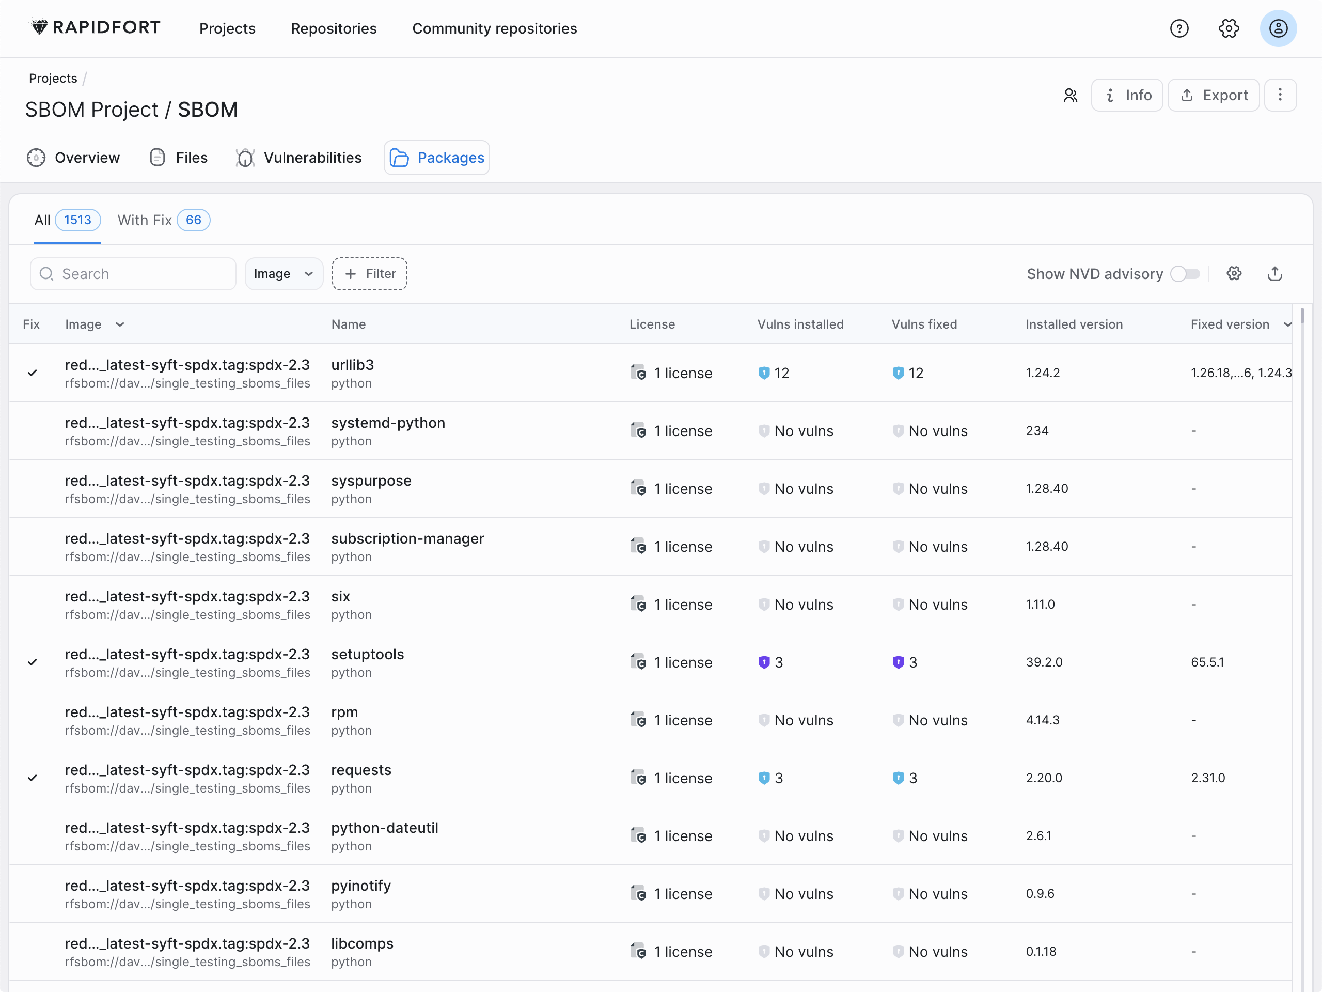Click the grey shield in six Vulns installed
The image size is (1322, 992).
(x=764, y=604)
